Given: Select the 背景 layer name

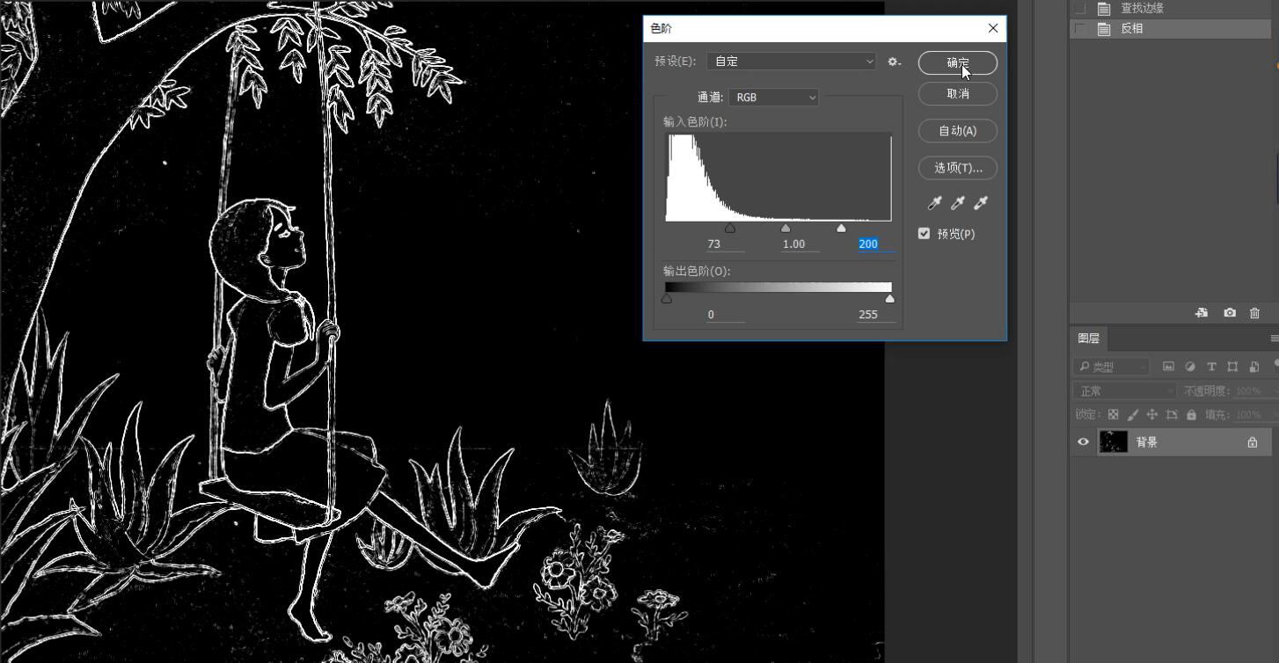Looking at the screenshot, I should point(1147,442).
